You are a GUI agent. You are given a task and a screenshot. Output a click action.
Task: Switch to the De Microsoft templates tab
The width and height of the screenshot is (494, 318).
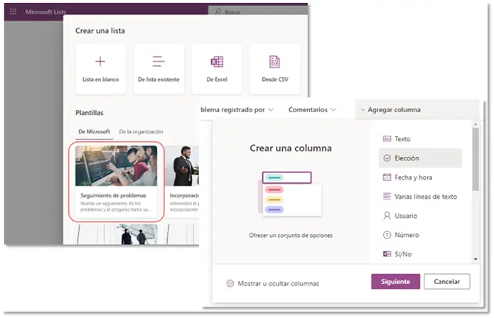coord(95,131)
